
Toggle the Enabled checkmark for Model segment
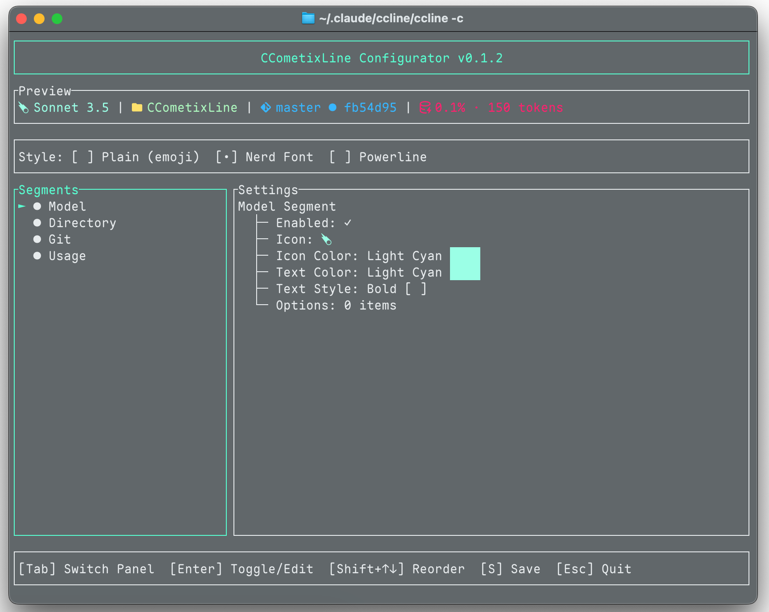coord(348,223)
